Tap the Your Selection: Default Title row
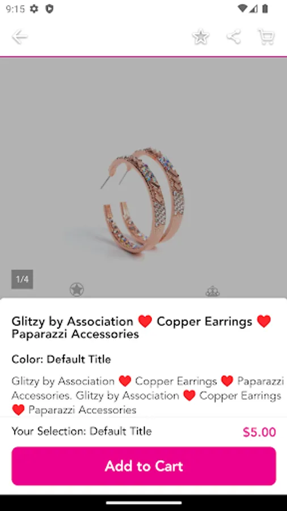The height and width of the screenshot is (511, 287). point(82,431)
